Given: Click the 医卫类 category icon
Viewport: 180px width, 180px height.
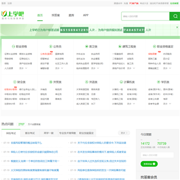Looking at the screenshot, I should [86, 46].
